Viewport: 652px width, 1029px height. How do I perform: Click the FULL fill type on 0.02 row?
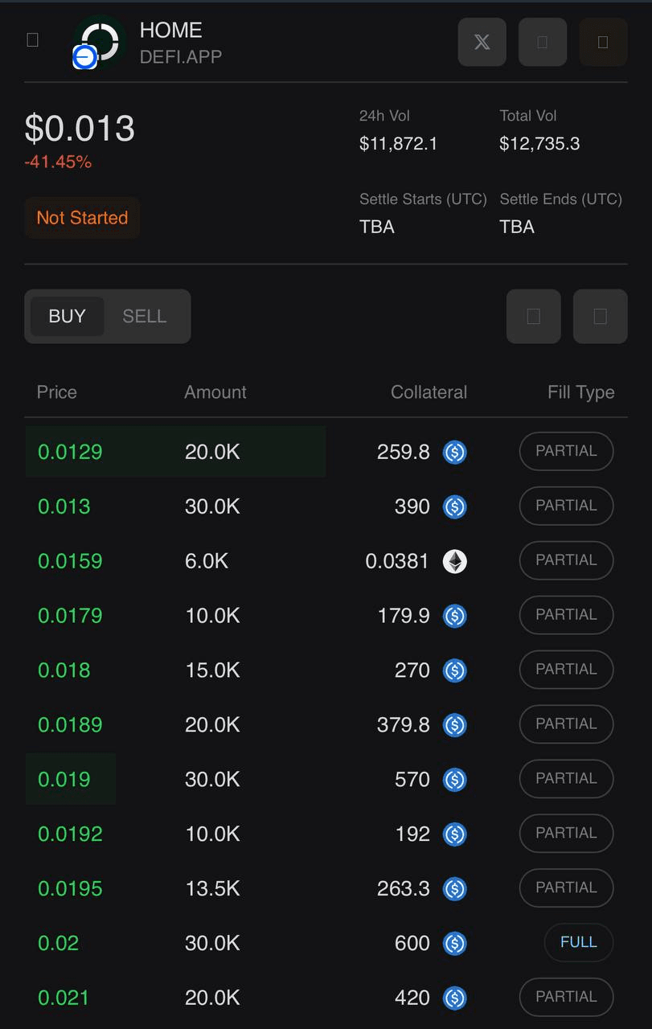tap(579, 942)
